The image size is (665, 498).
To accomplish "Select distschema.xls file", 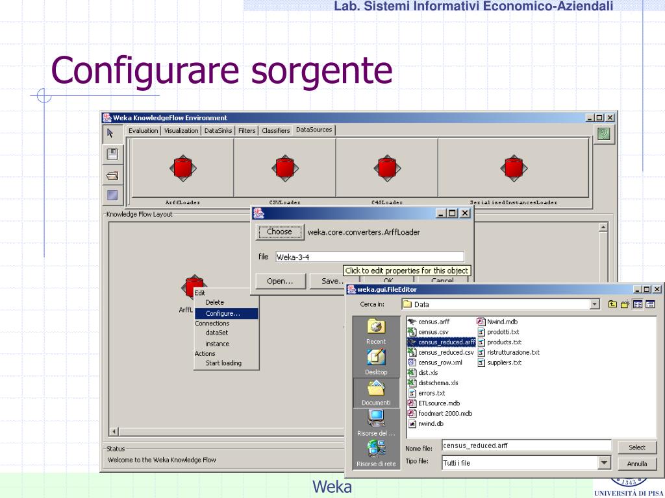I will 433,383.
